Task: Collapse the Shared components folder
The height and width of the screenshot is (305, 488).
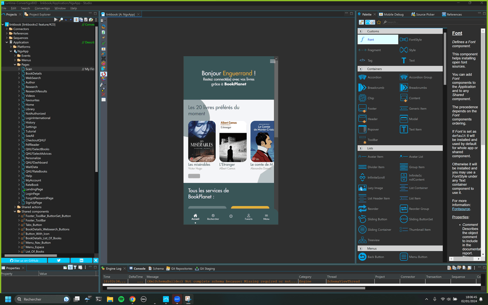Action: [15, 211]
